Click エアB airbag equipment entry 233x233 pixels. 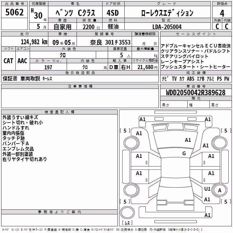click(x=200, y=79)
